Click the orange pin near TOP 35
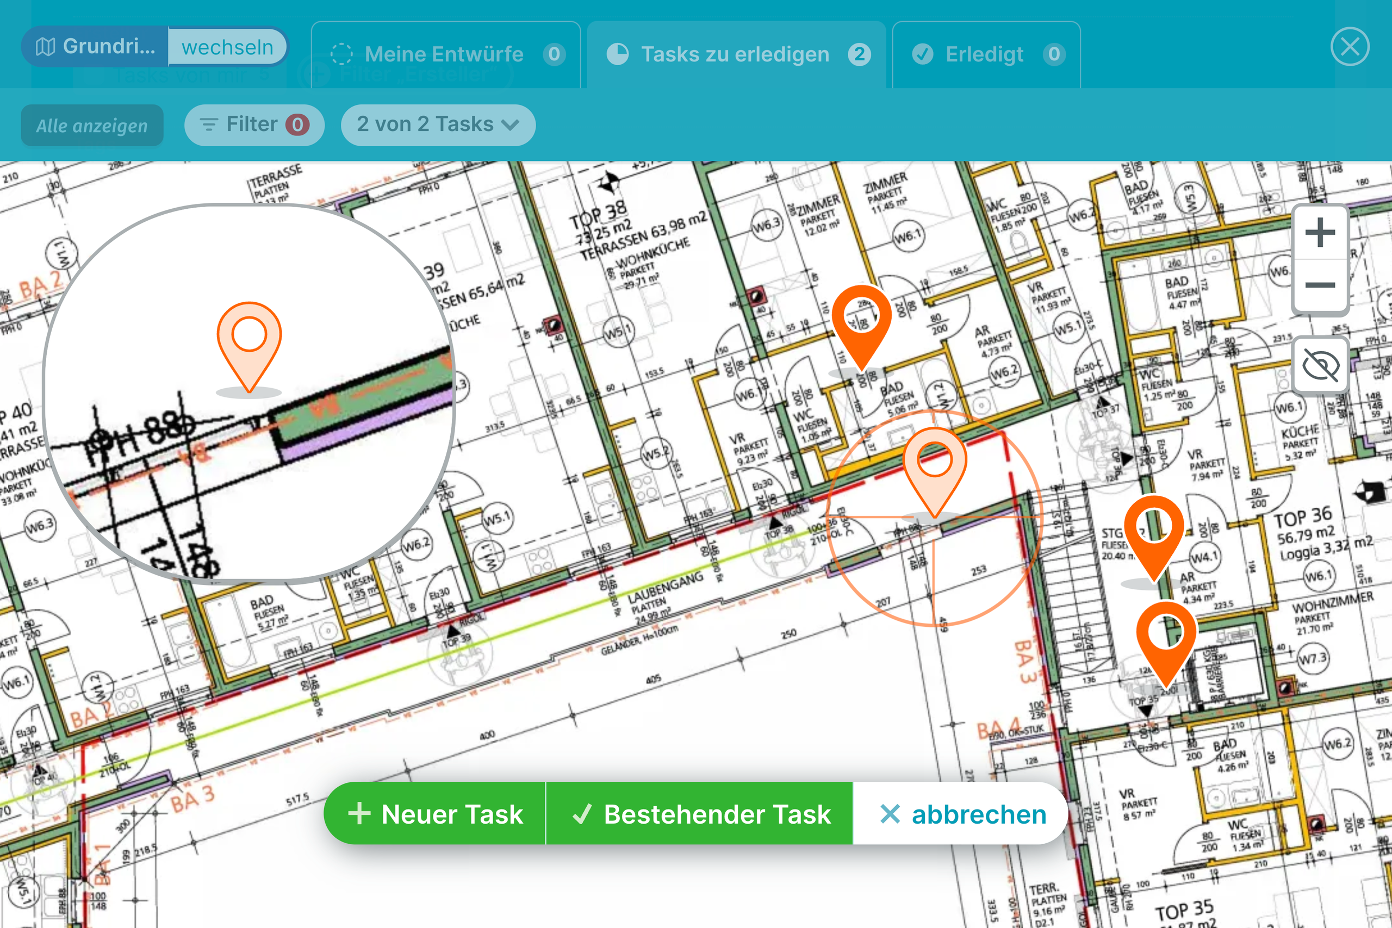Image resolution: width=1392 pixels, height=928 pixels. click(x=1165, y=633)
